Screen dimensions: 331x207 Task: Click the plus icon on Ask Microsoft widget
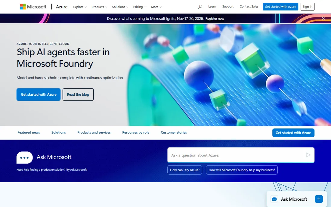point(319,199)
